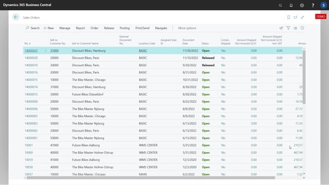
Task: Open the Print/Send menu
Action: pos(142,28)
